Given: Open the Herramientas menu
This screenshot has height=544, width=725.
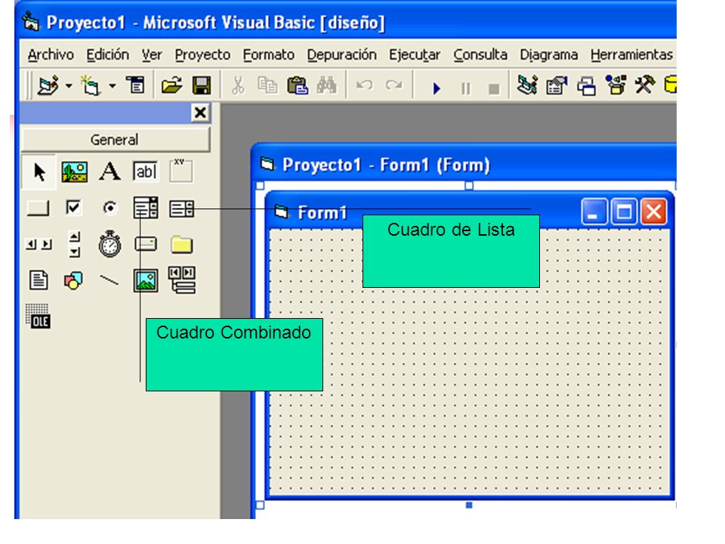Looking at the screenshot, I should click(x=631, y=54).
